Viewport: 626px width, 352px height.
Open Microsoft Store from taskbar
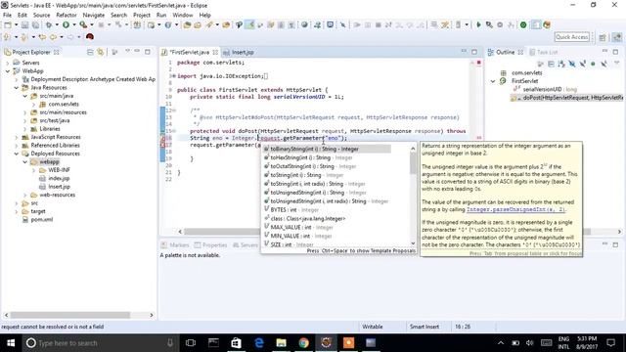point(236,343)
